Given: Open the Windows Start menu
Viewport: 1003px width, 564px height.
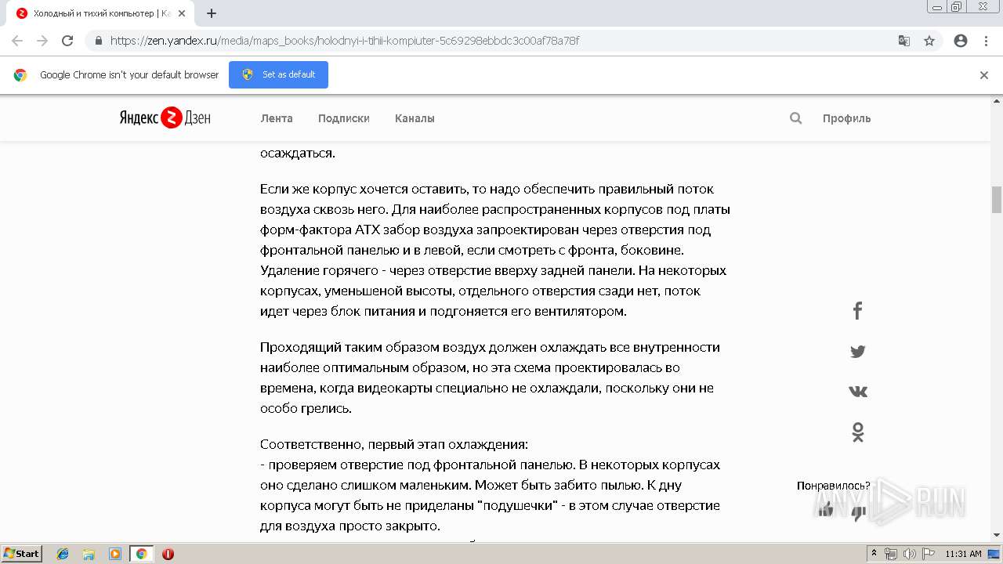Looking at the screenshot, I should click(22, 553).
